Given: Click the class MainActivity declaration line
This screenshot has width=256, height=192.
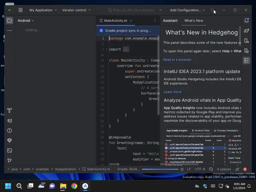Looking at the screenshot, I should 134,60.
